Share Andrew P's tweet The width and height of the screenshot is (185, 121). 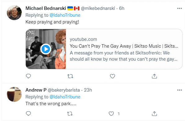click(154, 114)
